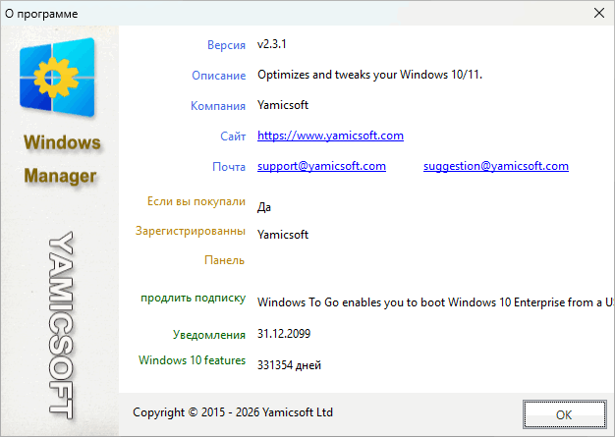The height and width of the screenshot is (437, 615).
Task: Close the О программе dialog
Action: coord(599,13)
